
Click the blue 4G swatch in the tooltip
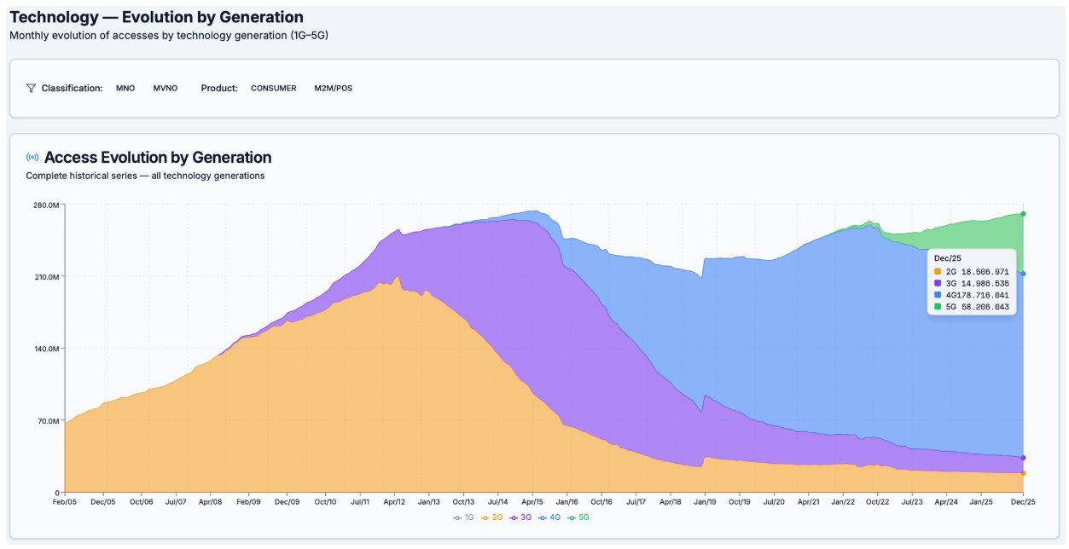click(938, 294)
